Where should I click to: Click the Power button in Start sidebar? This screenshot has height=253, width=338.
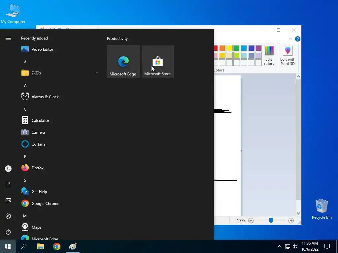[x=8, y=232]
